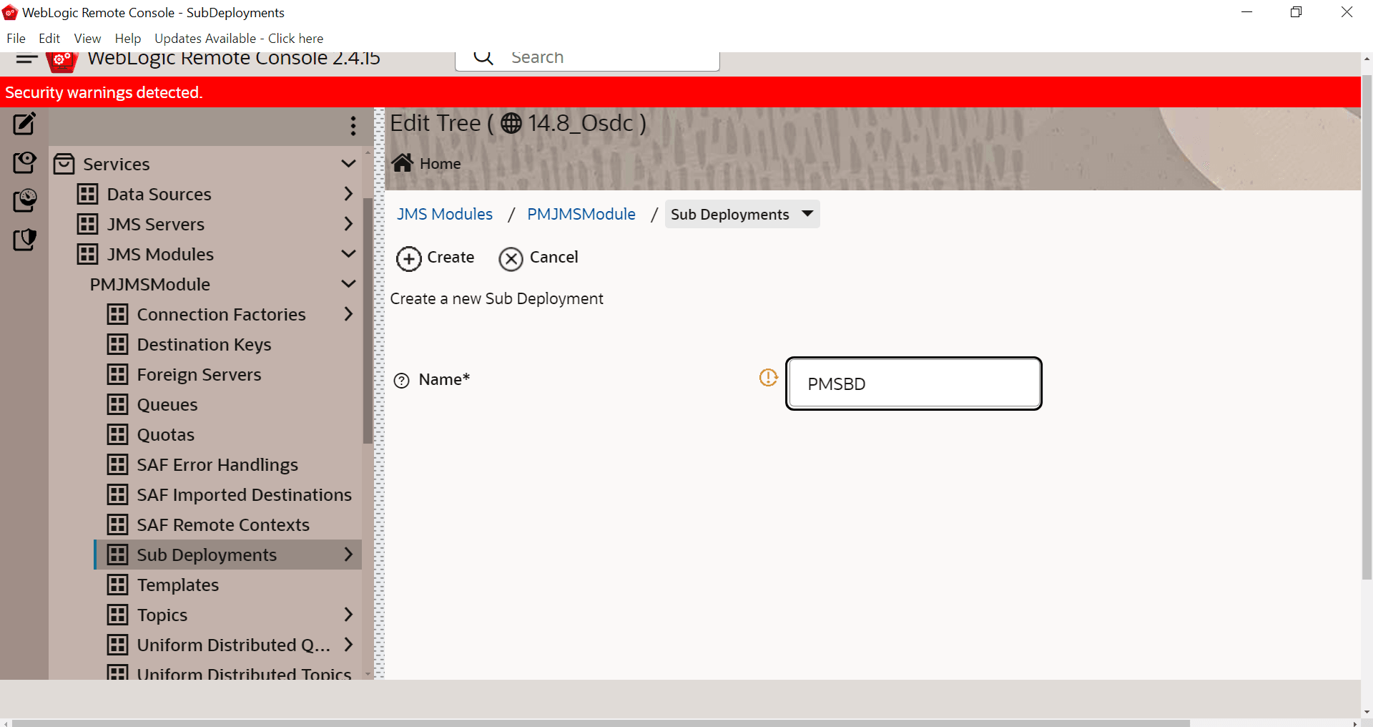Click the SAF Error Handlings grid icon

pyautogui.click(x=118, y=464)
